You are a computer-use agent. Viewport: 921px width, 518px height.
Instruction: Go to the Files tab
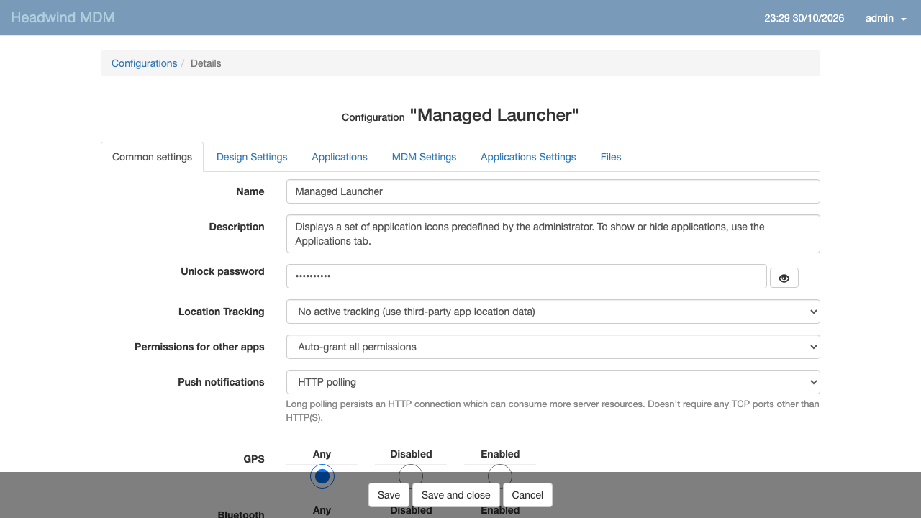coord(611,157)
